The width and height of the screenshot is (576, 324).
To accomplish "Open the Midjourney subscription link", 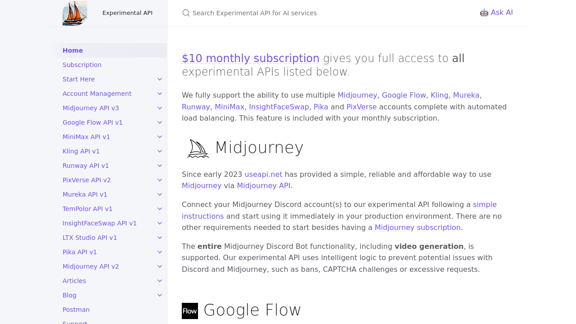I will 418,228.
